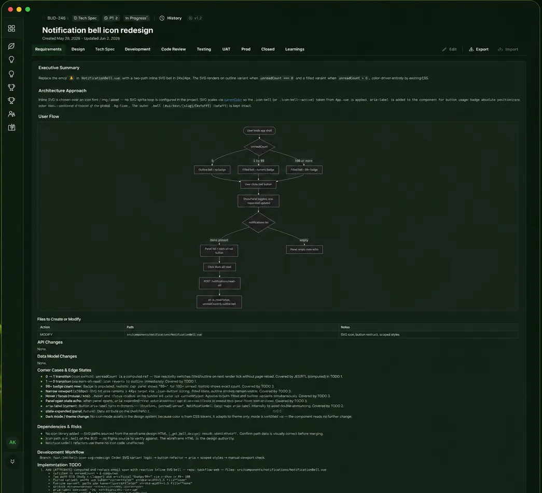Select the Testing tab
The image size is (542, 493).
(x=204, y=49)
